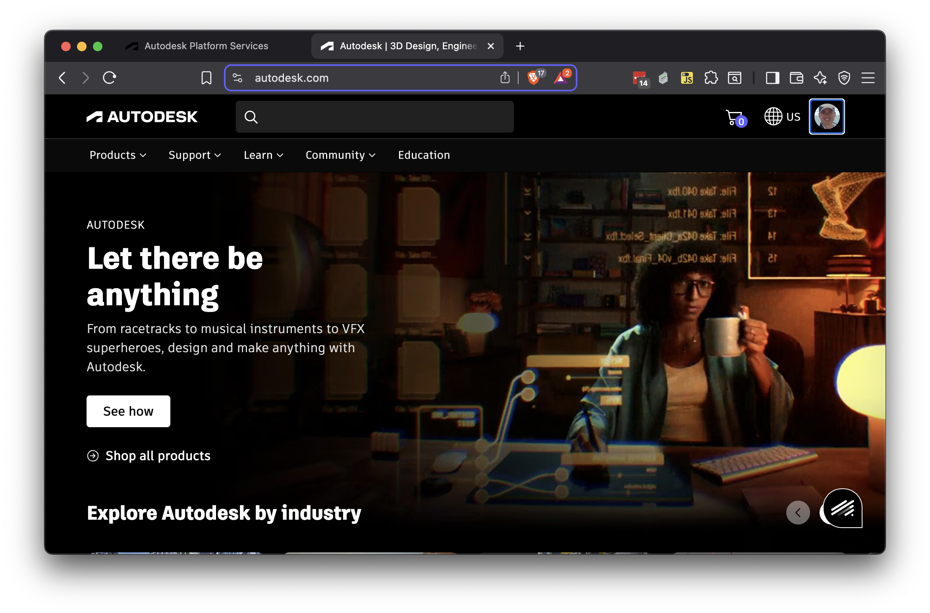930x613 pixels.
Task: Click the share icon in the address bar
Action: pyautogui.click(x=505, y=77)
